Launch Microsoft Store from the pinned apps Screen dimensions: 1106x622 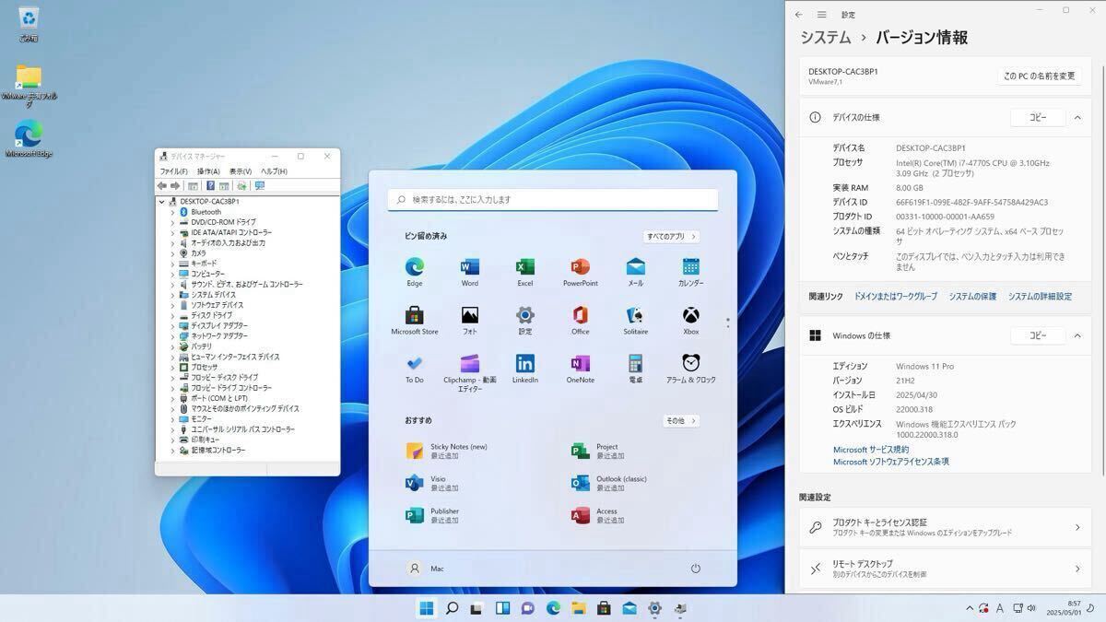tap(415, 321)
